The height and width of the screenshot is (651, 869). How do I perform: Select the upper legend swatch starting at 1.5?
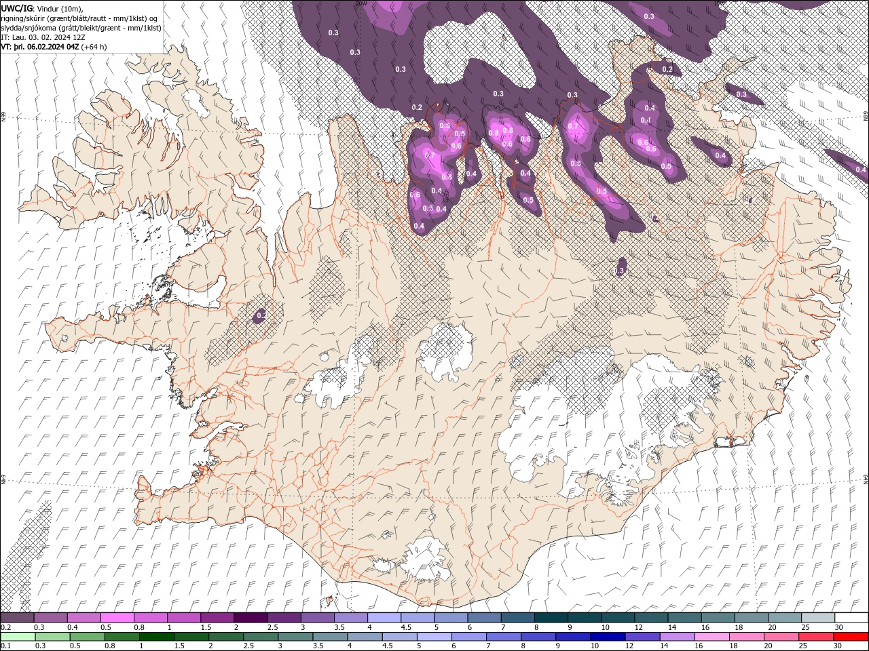tap(217, 617)
